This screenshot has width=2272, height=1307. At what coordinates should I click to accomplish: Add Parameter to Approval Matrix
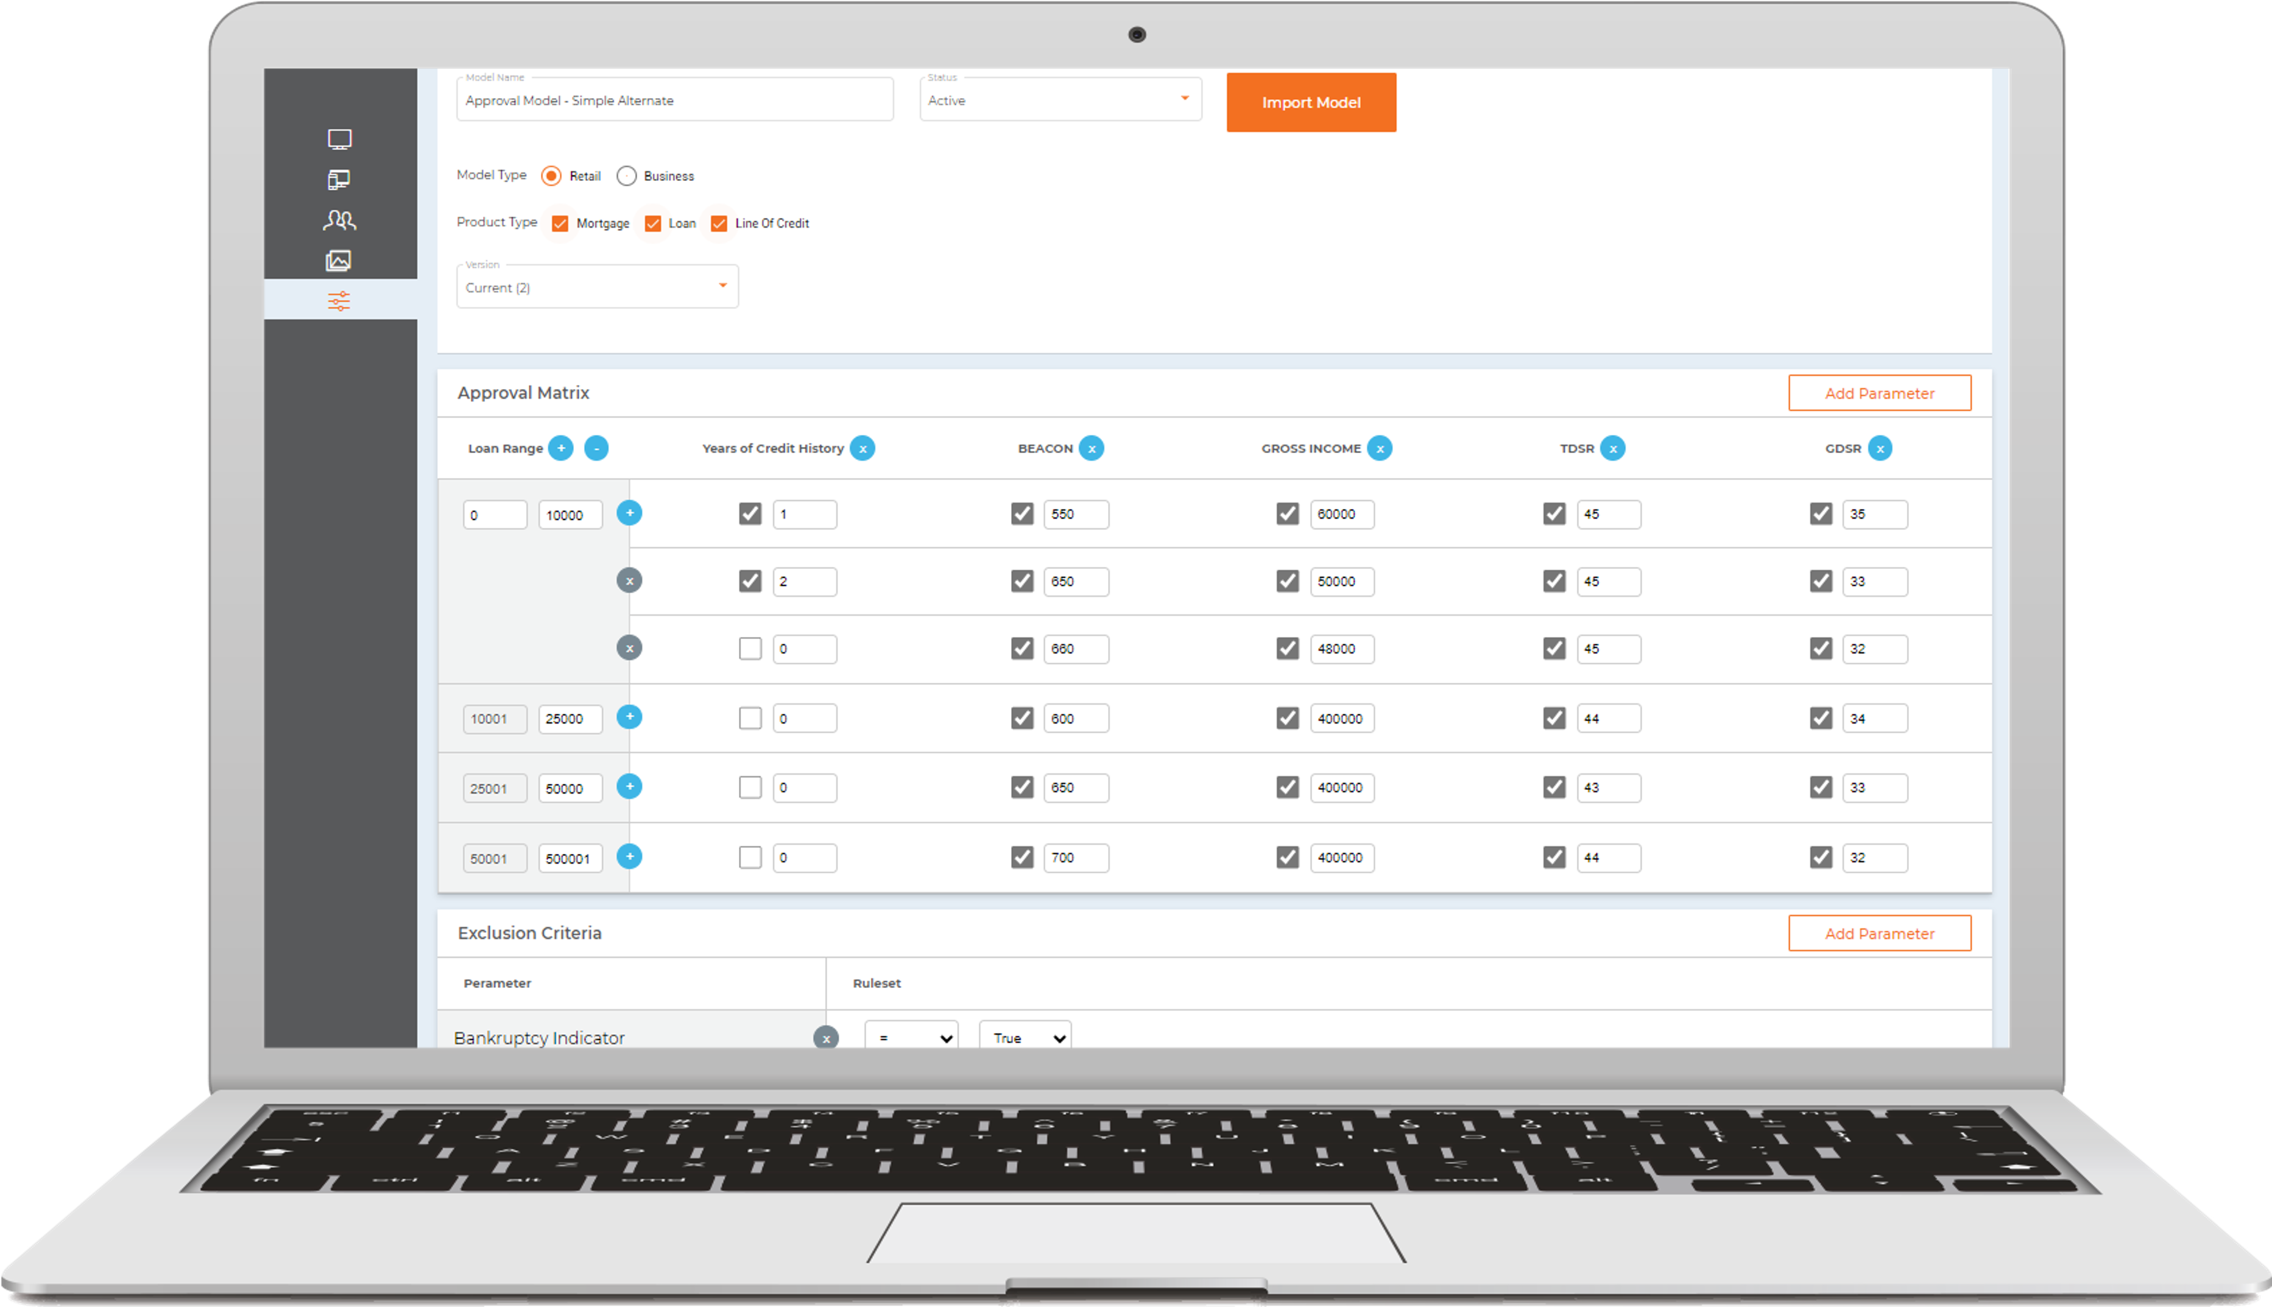[x=1880, y=393]
